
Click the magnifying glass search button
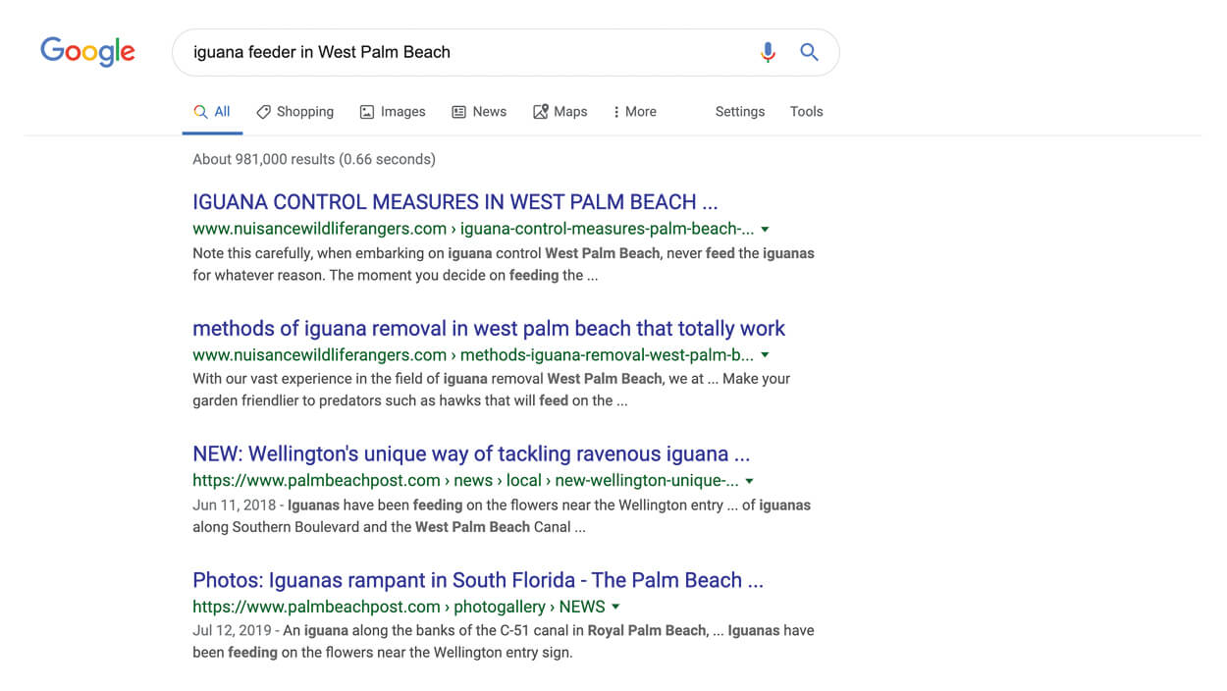tap(809, 53)
